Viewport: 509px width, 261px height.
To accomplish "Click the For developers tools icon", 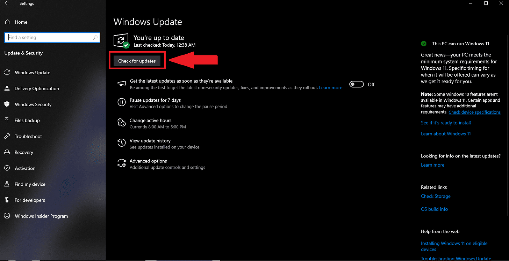I will coord(7,200).
